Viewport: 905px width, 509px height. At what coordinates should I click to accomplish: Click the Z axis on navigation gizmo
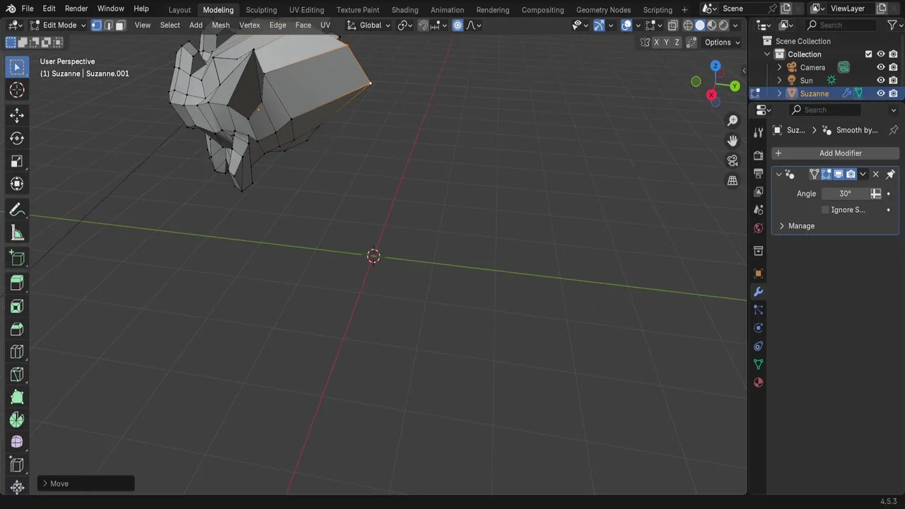(x=716, y=66)
